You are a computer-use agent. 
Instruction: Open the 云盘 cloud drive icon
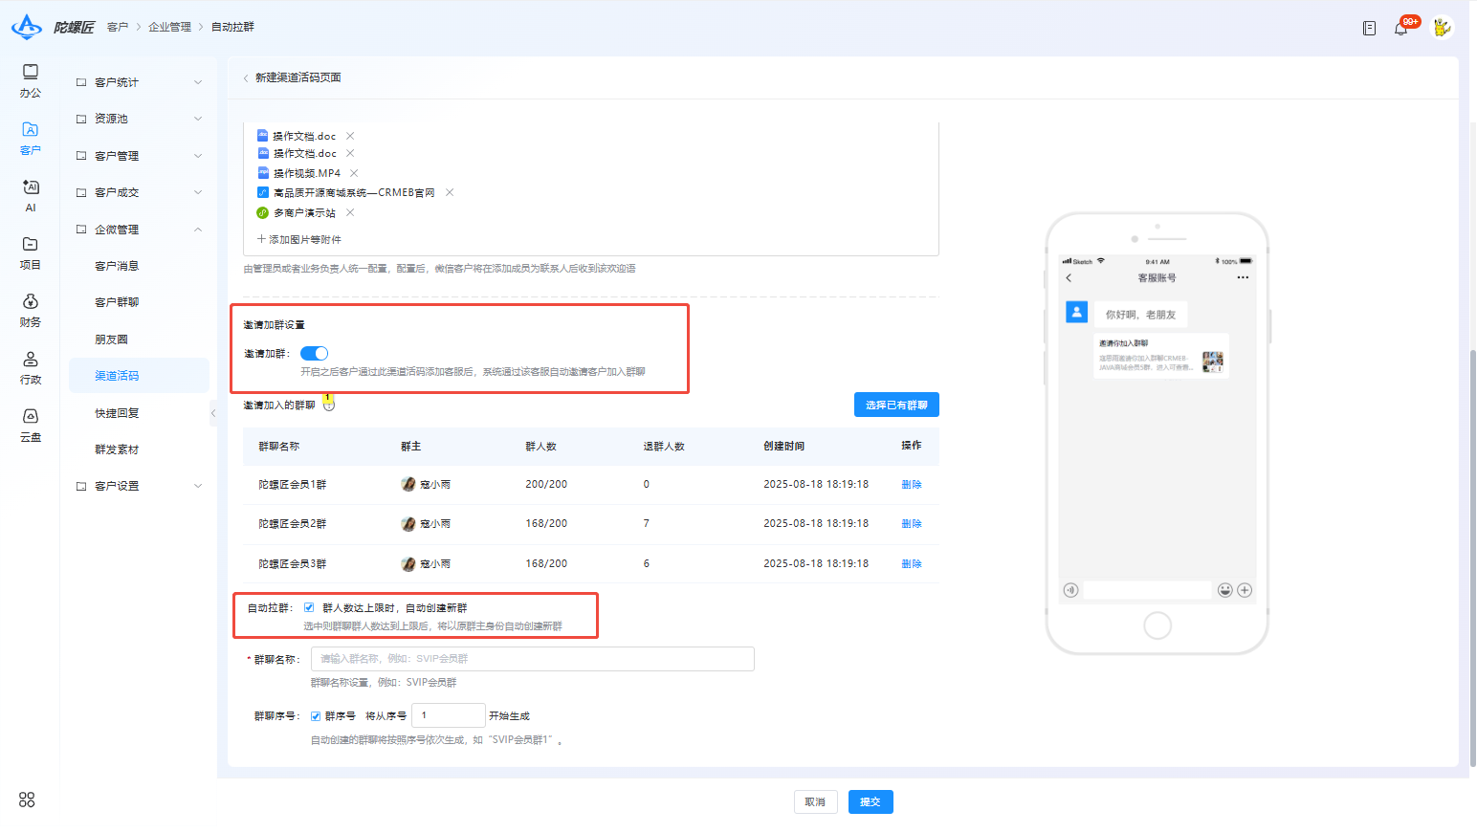(x=31, y=425)
